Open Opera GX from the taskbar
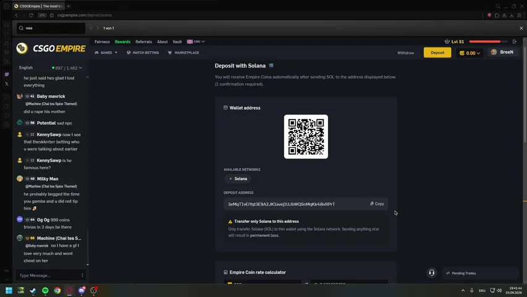This screenshot has width=527, height=297. coord(69,290)
